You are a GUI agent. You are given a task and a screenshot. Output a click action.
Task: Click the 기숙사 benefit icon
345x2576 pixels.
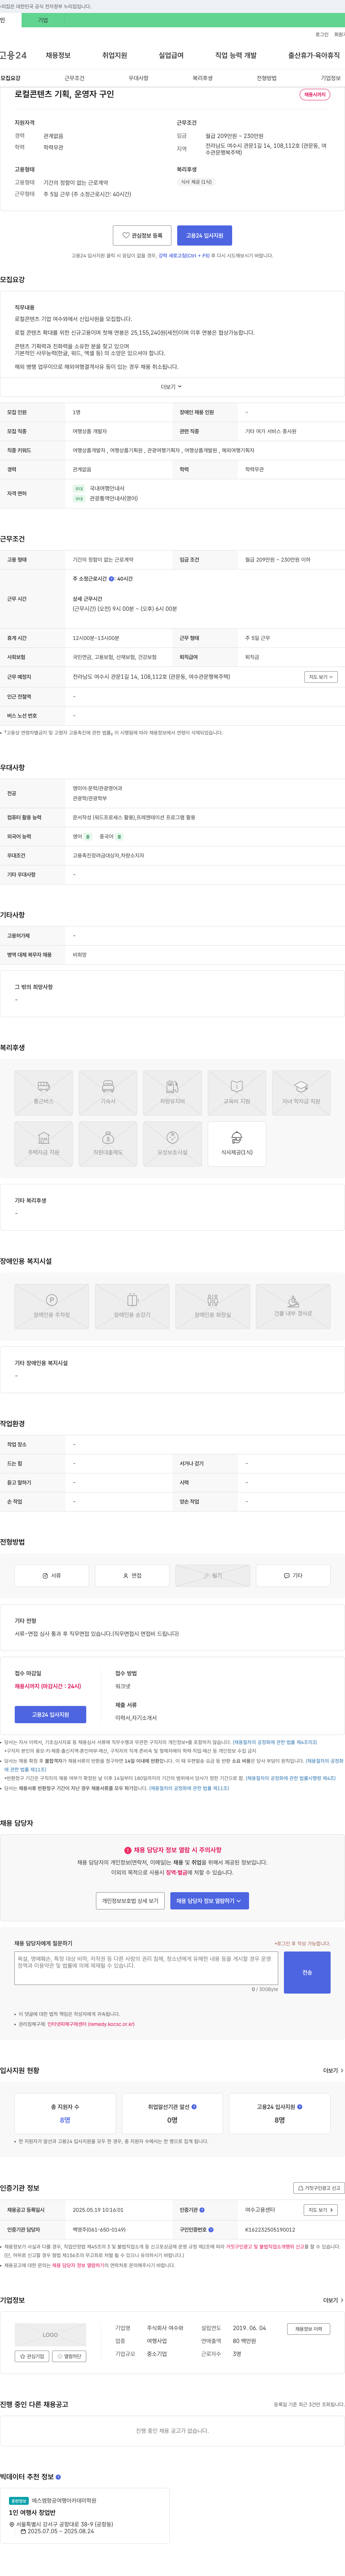108,1093
